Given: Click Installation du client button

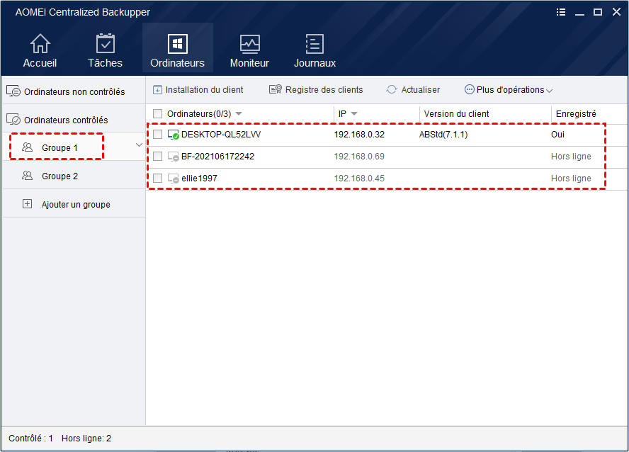Looking at the screenshot, I should [x=198, y=89].
